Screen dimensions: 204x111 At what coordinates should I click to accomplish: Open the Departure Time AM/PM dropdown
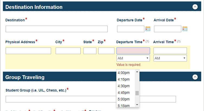[133, 58]
